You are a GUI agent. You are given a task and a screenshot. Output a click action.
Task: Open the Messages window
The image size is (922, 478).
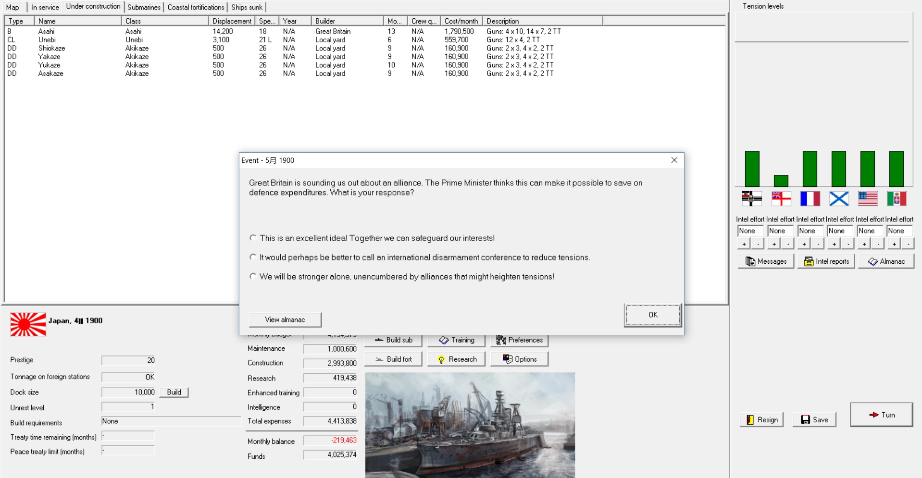tap(766, 261)
